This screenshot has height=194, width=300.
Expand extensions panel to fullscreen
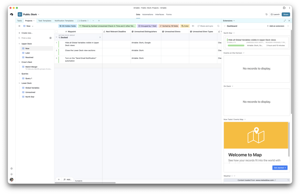pos(285,21)
